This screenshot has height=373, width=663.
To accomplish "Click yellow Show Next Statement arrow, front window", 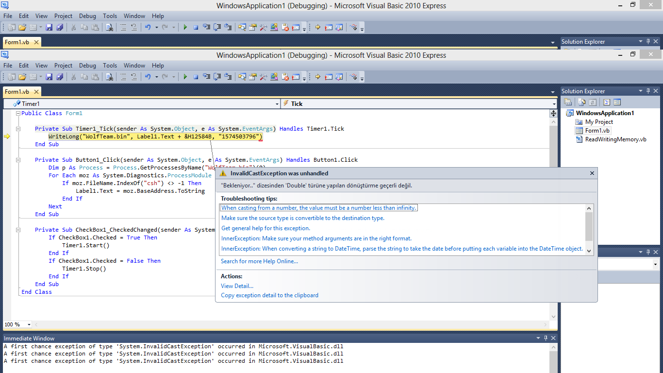I will pos(318,77).
